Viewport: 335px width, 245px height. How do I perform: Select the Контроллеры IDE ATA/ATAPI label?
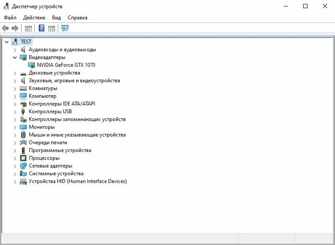62,104
